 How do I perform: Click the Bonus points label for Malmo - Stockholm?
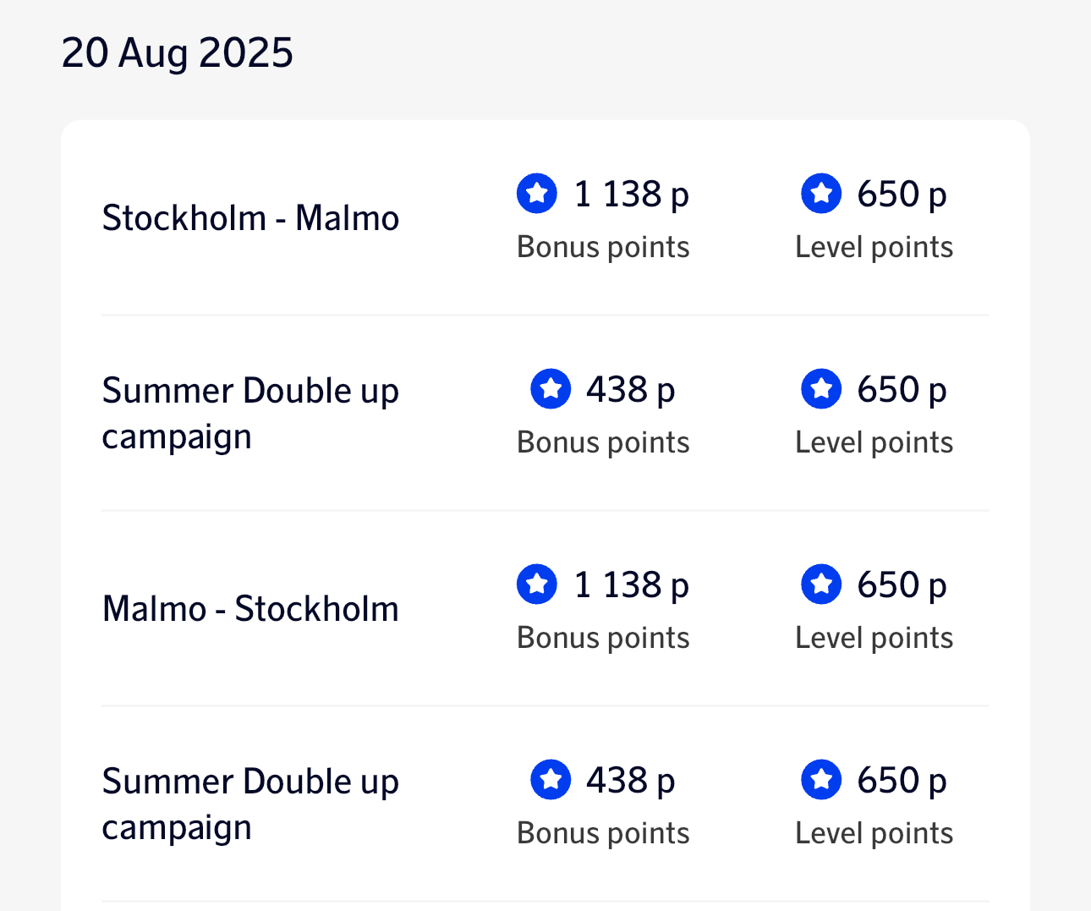[x=603, y=638]
